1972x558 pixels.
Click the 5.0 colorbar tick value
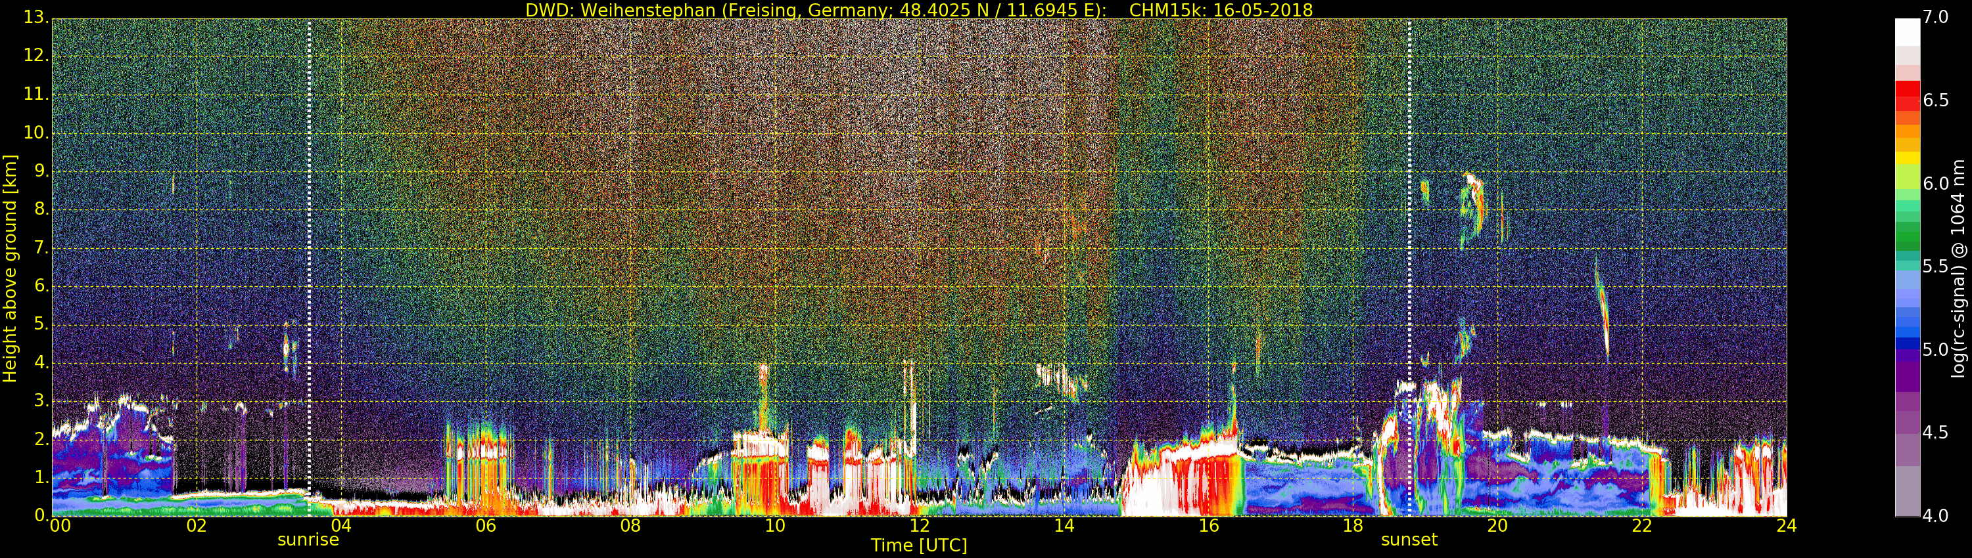[1935, 349]
